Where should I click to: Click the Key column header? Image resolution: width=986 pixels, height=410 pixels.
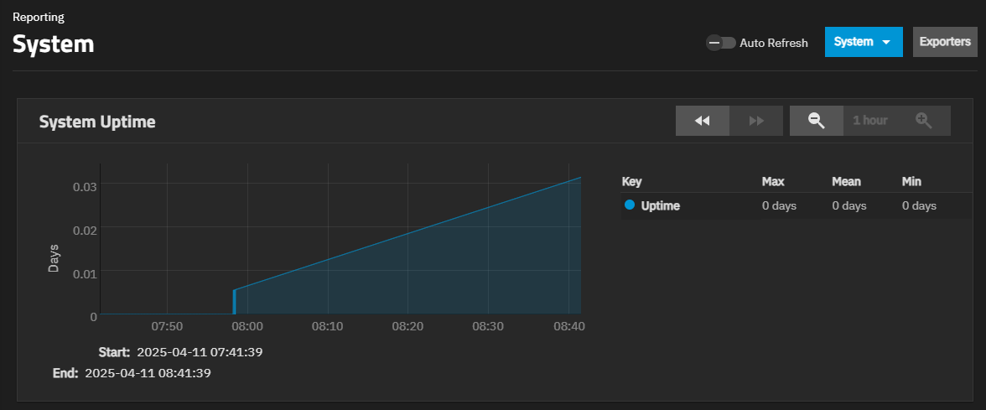[x=631, y=181]
